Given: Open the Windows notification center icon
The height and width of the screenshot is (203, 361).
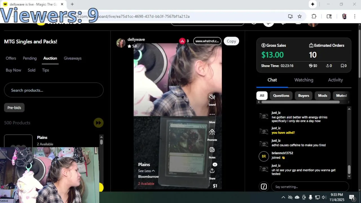Looking at the screenshot, I should tap(352, 197).
